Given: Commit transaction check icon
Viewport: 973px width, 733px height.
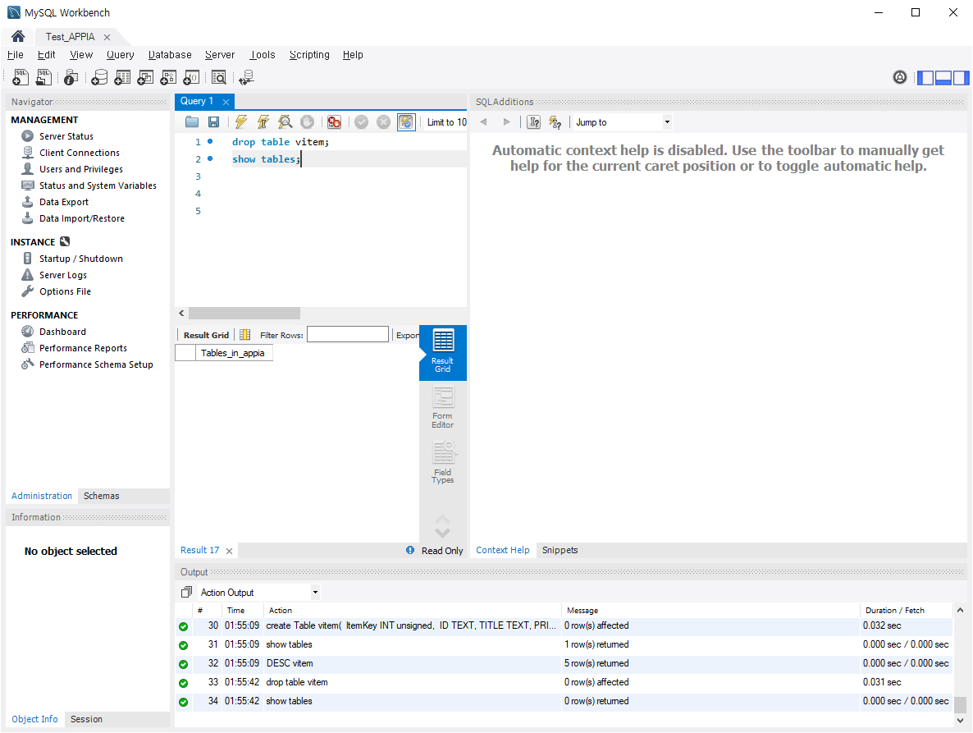Looking at the screenshot, I should 361,122.
